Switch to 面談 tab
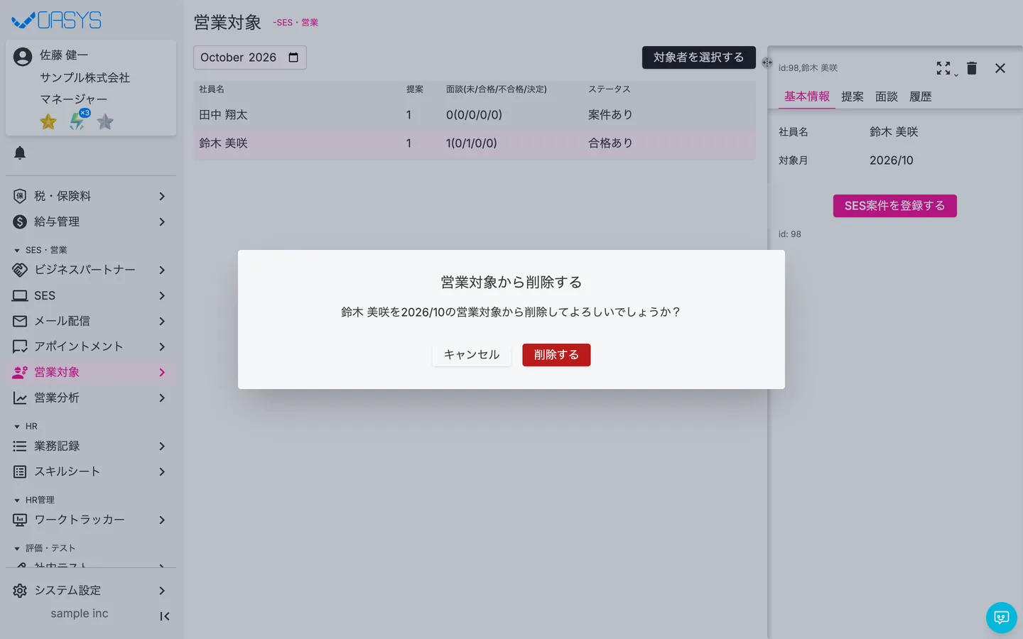Viewport: 1023px width, 639px height. click(x=887, y=97)
